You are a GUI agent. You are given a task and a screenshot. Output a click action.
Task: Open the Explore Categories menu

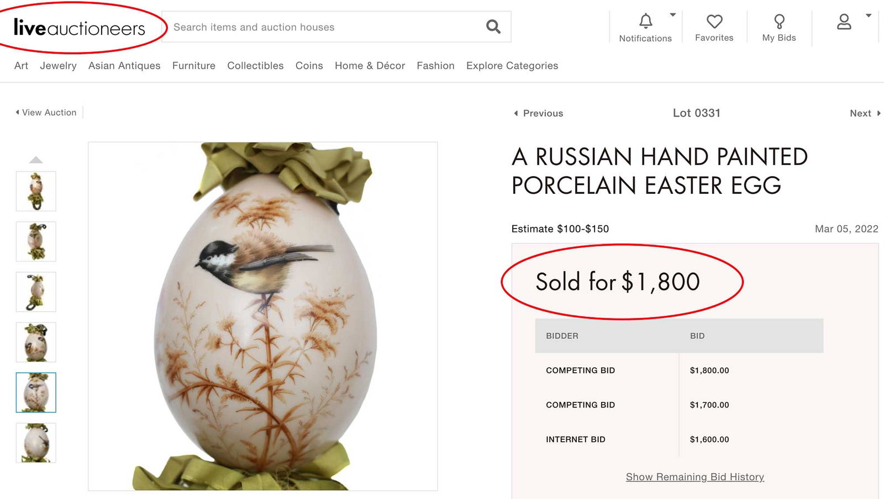click(x=512, y=66)
